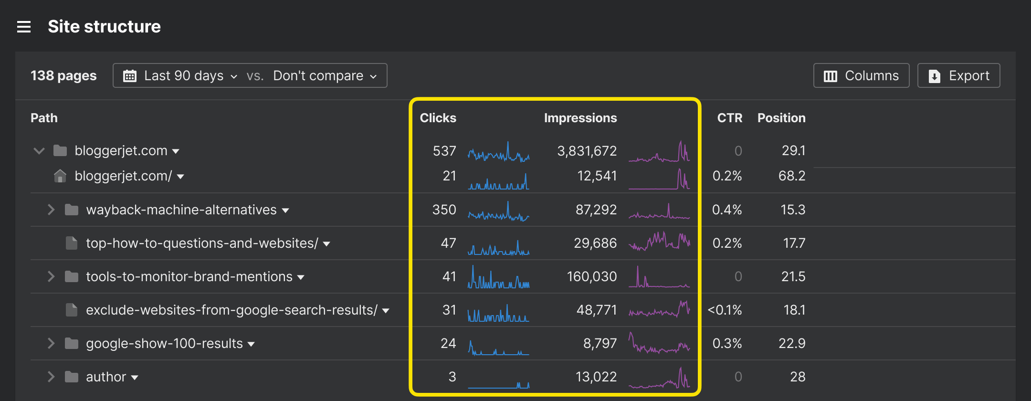The height and width of the screenshot is (401, 1031).
Task: Click the clicks sparkline for bloggerjet.com row
Action: click(x=498, y=152)
